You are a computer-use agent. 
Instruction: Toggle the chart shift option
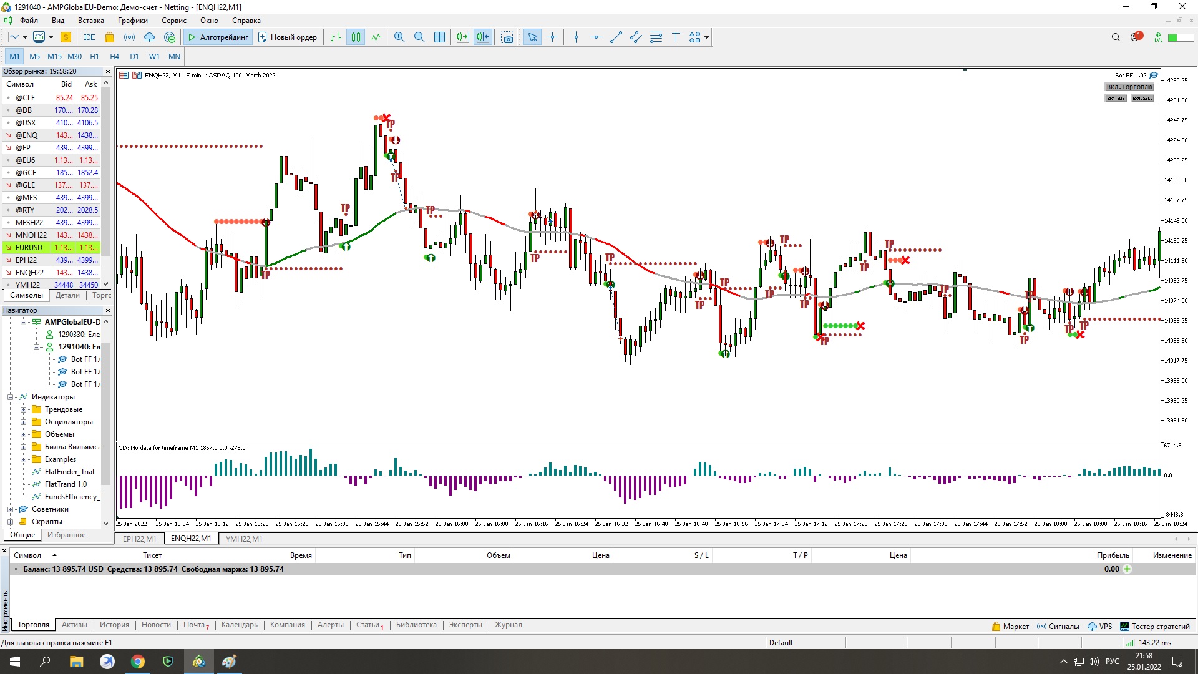pyautogui.click(x=483, y=37)
